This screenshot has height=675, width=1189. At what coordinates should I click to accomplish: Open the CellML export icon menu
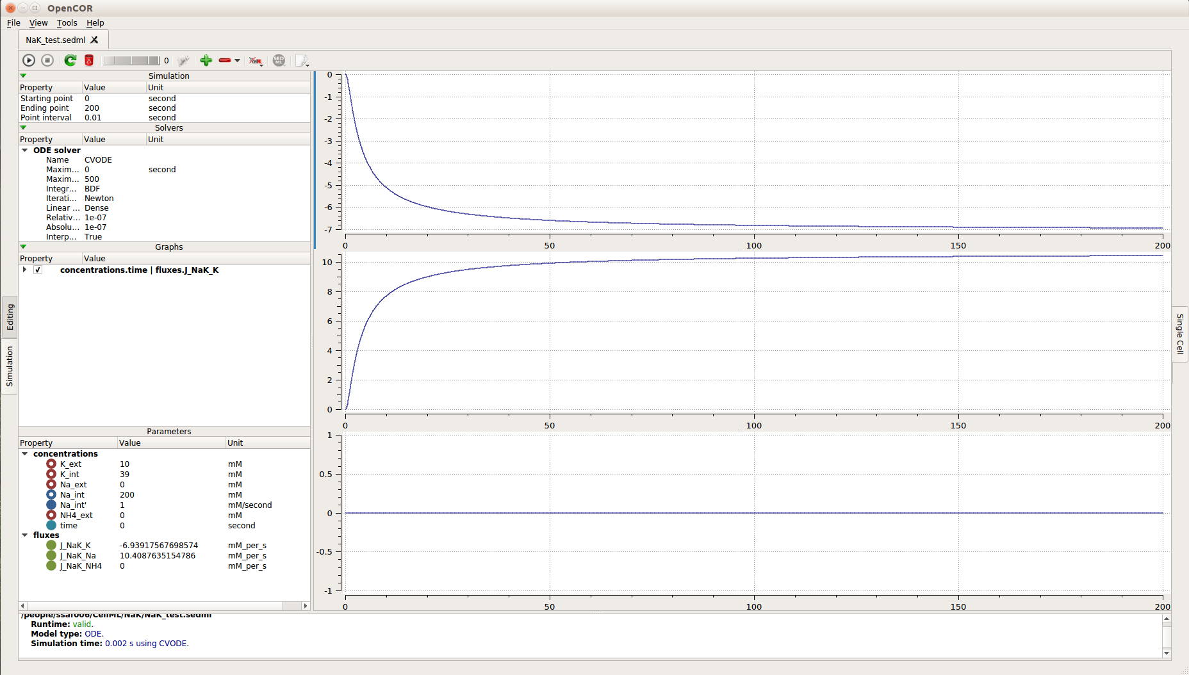click(256, 61)
